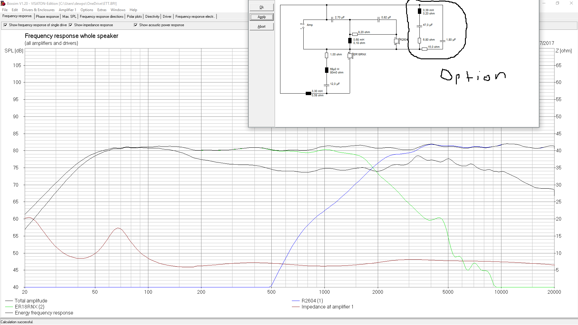This screenshot has width=578, height=325.
Task: Click the Apply button in crossover dialog
Action: pyautogui.click(x=261, y=17)
